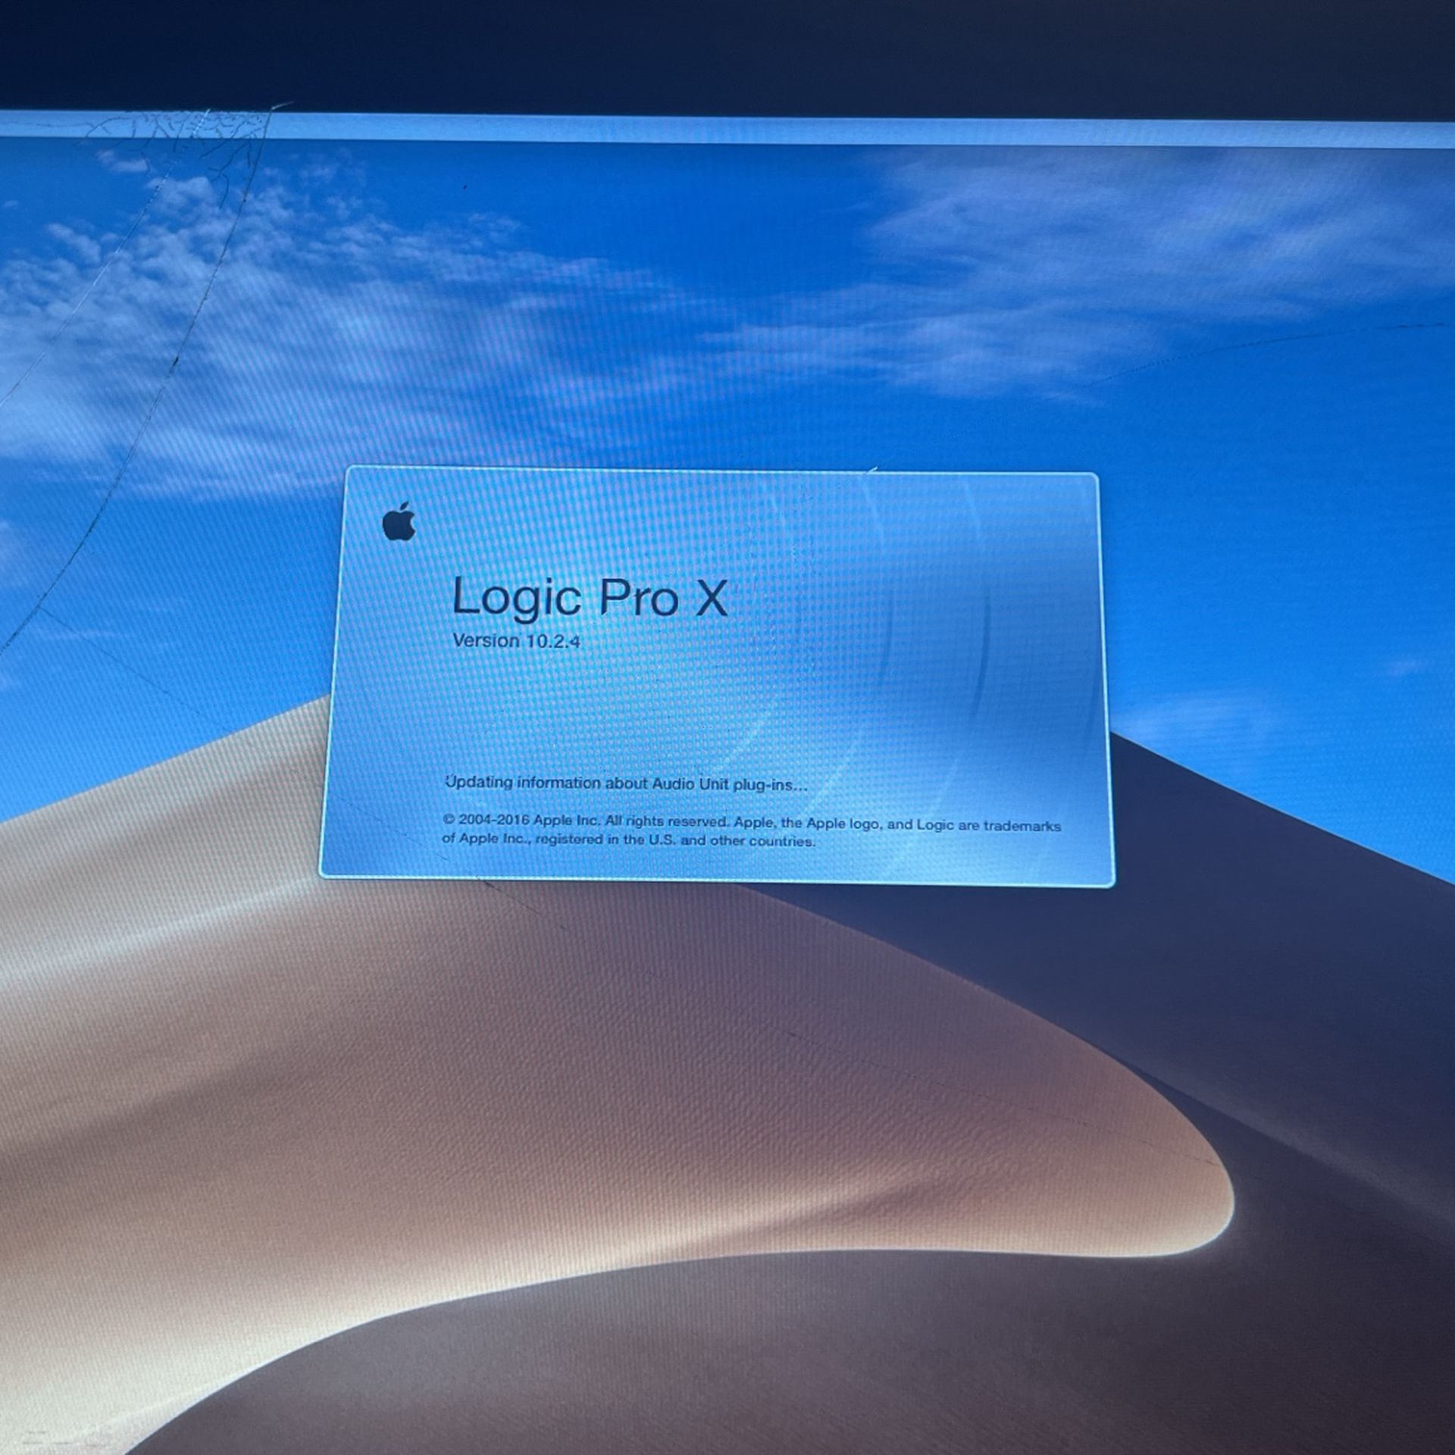This screenshot has height=1455, width=1455.
Task: Click the Apple logo on the splash screen
Action: pos(399,521)
